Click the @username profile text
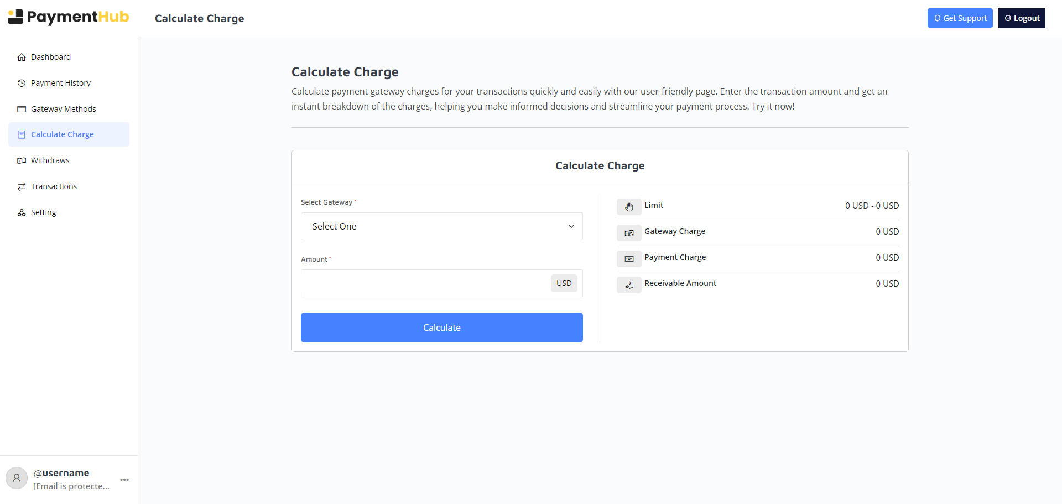The image size is (1062, 504). click(61, 473)
